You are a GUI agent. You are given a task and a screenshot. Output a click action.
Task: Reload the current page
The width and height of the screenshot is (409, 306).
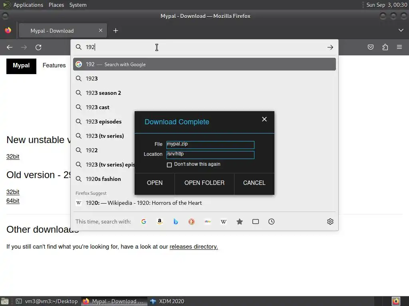[38, 47]
